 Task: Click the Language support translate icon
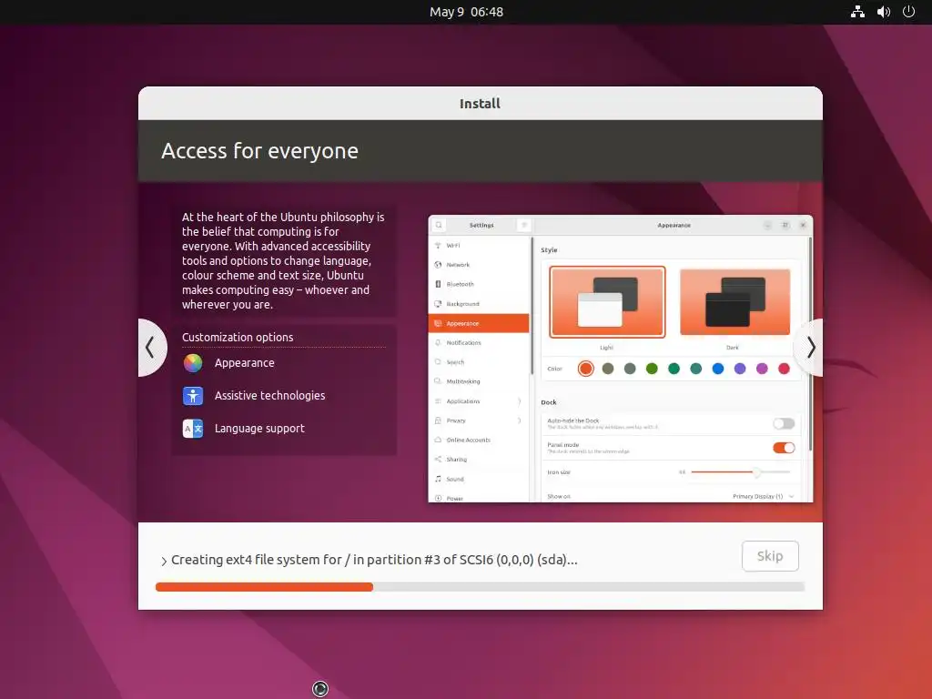[193, 429]
